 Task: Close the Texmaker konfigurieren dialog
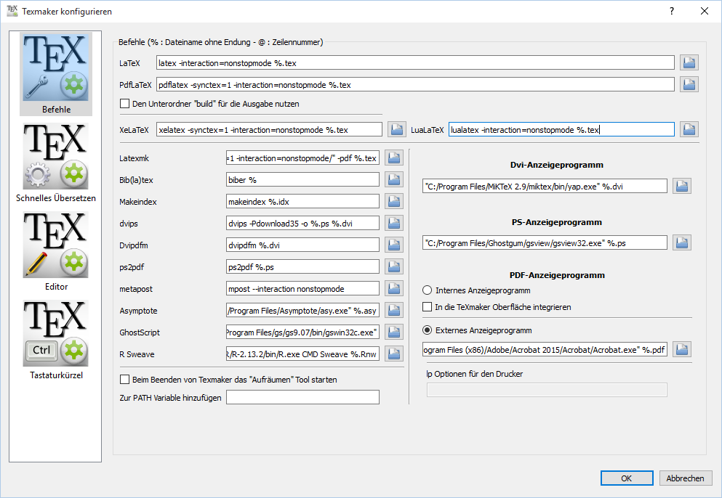point(705,11)
